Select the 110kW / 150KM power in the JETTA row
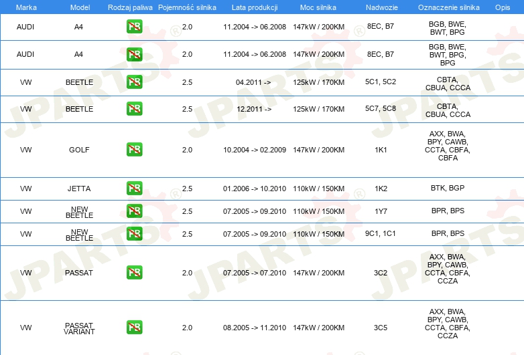524x355 pixels. click(318, 189)
